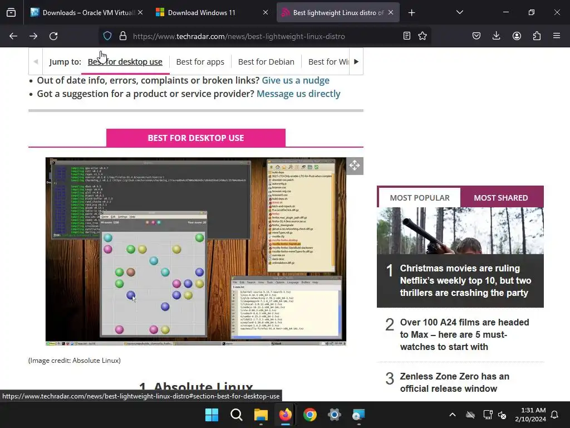Open Absolute Linux desktop screenshot image
This screenshot has height=428, width=570.
point(196,251)
